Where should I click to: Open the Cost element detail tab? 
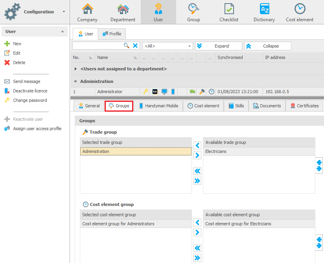click(203, 106)
